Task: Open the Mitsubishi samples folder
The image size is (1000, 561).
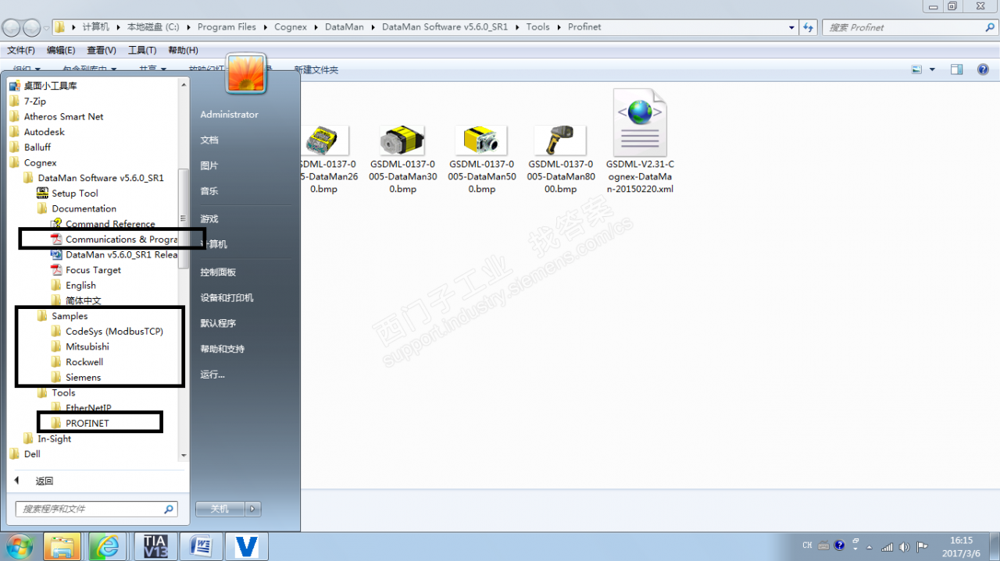Action: (80, 346)
